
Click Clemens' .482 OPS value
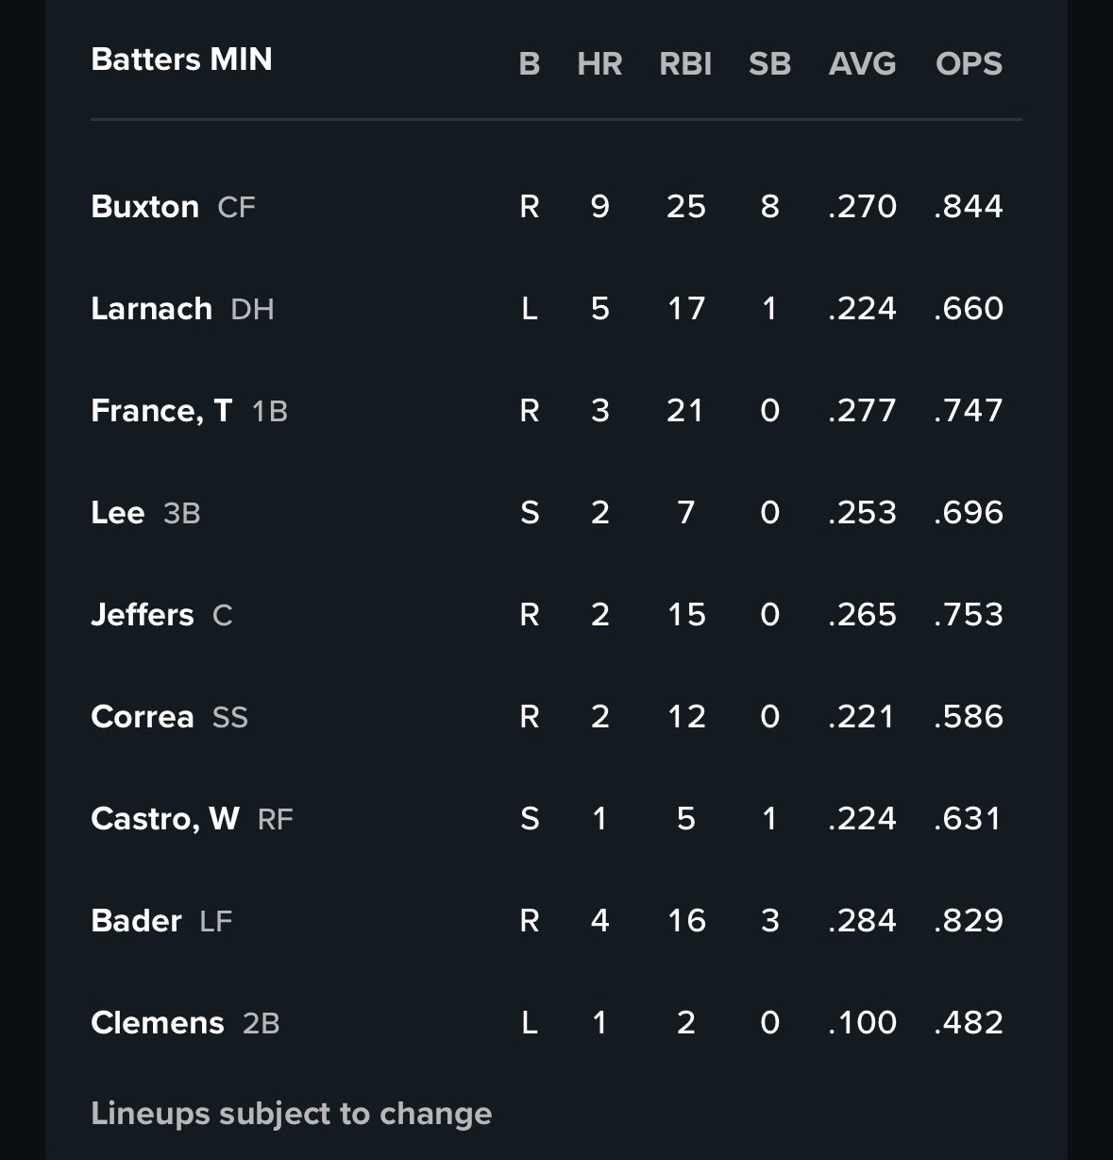[969, 1023]
